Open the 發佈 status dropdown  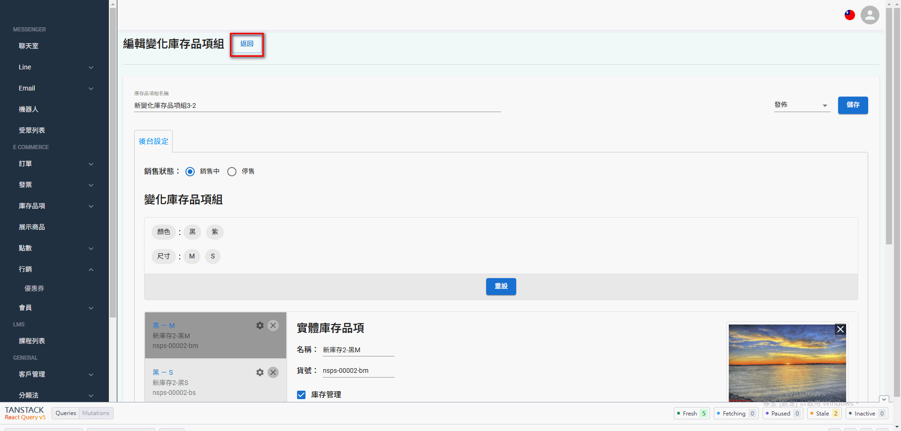tap(802, 105)
